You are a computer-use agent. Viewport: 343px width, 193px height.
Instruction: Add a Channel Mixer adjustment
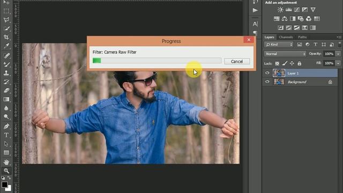click(309, 19)
